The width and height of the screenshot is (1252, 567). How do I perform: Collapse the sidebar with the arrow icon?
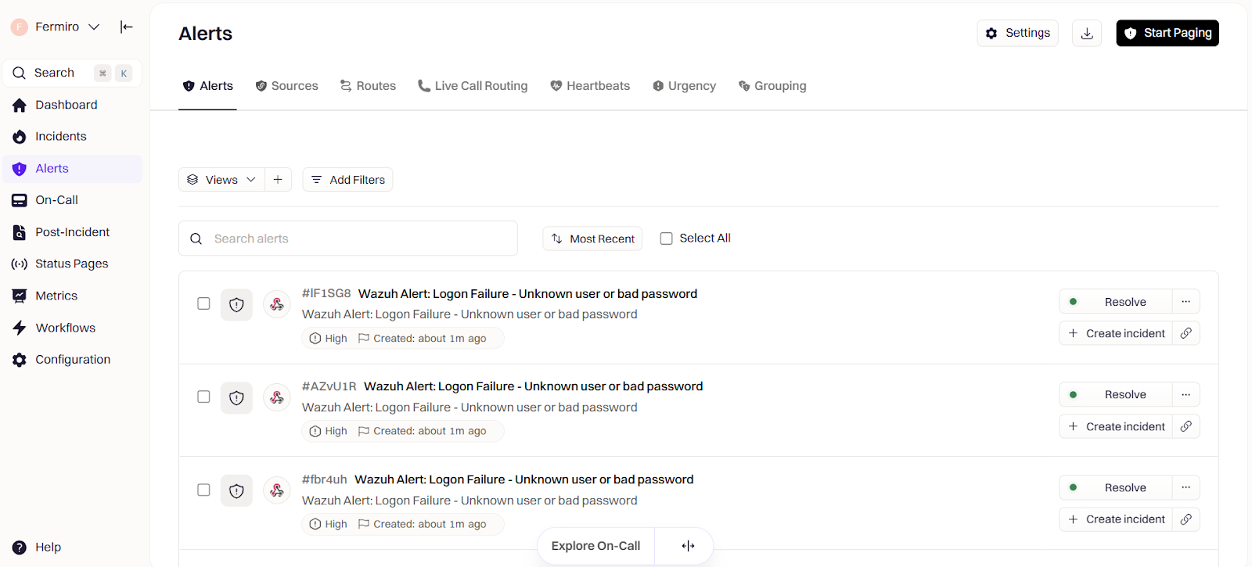[x=126, y=27]
